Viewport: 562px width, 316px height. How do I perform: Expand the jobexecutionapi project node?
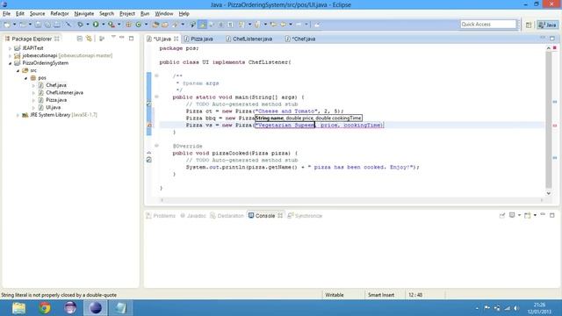click(10, 55)
